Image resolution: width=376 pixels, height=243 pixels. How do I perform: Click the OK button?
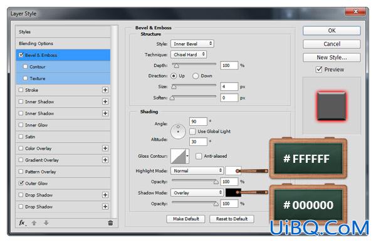[332, 31]
